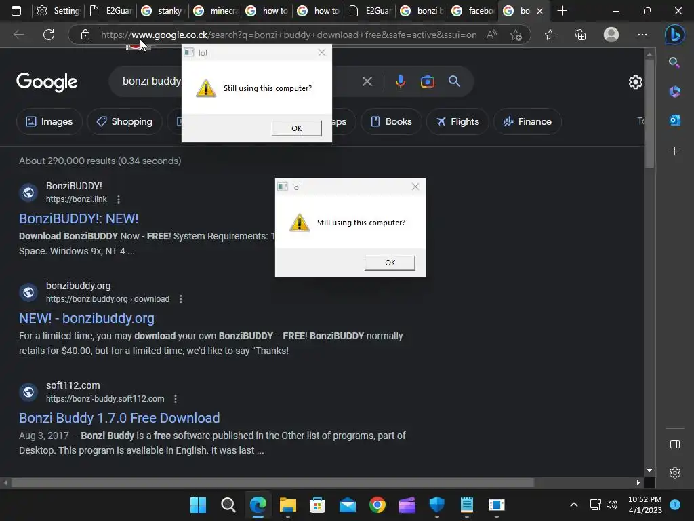Select the first E2Guardian tab

[110, 11]
